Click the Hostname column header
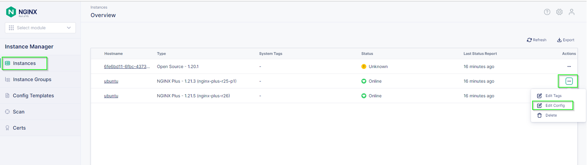Viewport: 588px width, 165px height. coord(113,54)
